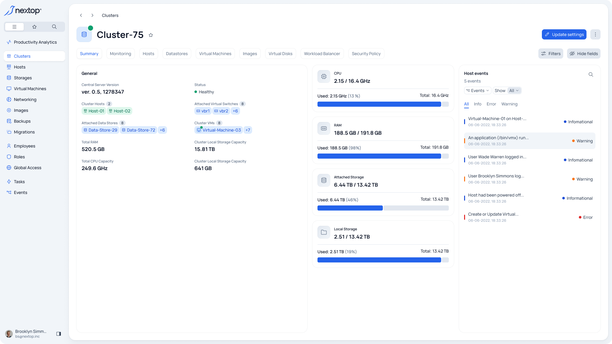Select Clusters in the sidebar
The height and width of the screenshot is (344, 612).
34,56
